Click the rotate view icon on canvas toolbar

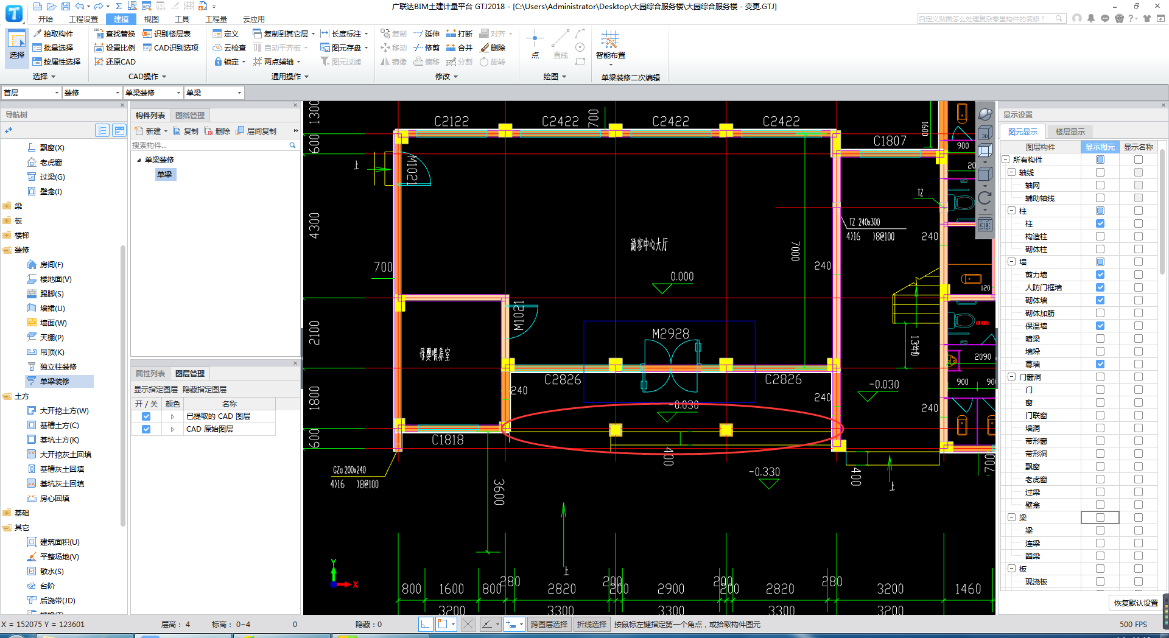pos(985,198)
